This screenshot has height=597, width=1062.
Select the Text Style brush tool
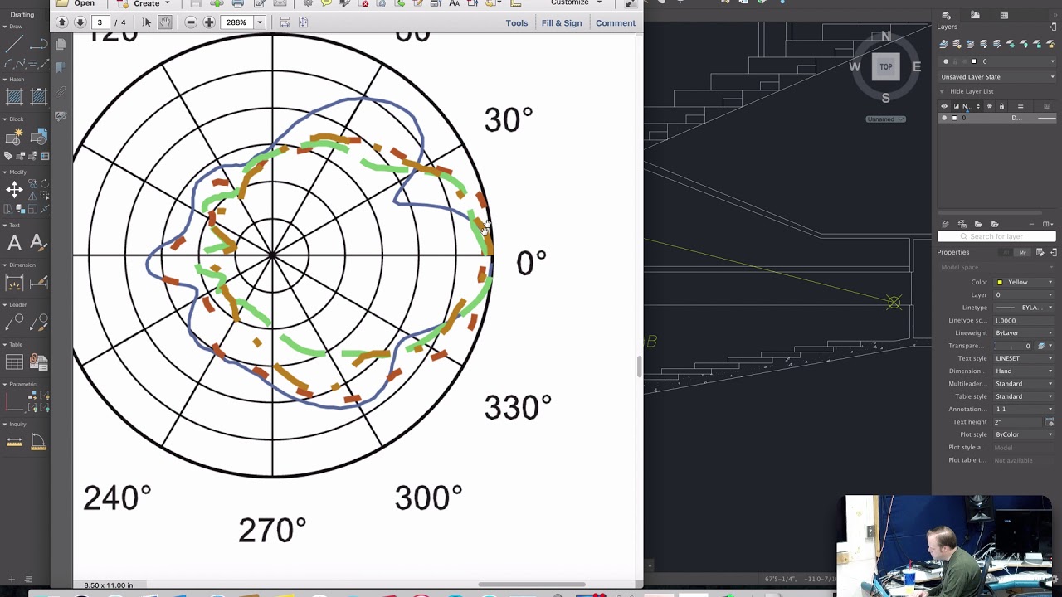[x=38, y=242]
